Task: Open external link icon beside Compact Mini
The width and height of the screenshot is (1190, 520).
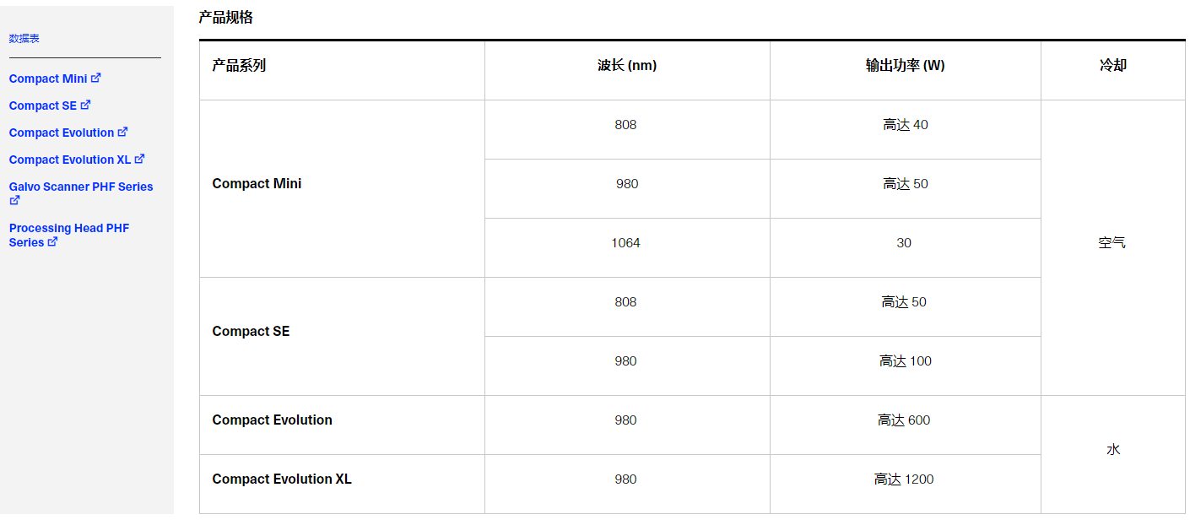Action: point(96,78)
